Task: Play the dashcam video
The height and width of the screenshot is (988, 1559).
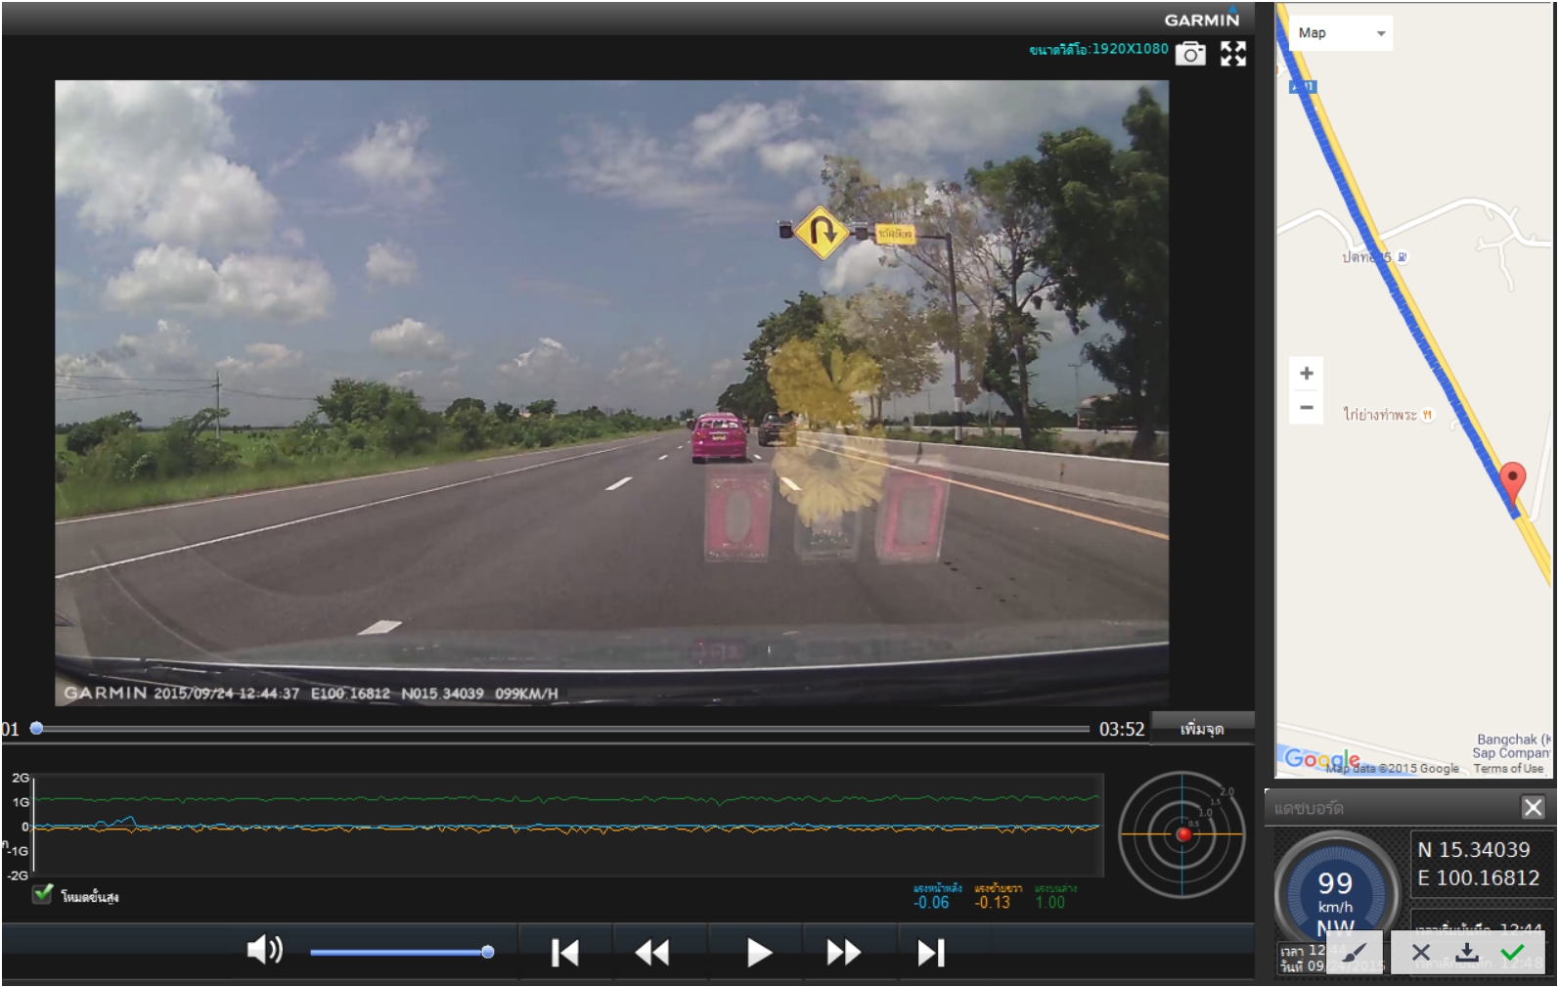Action: pyautogui.click(x=758, y=953)
